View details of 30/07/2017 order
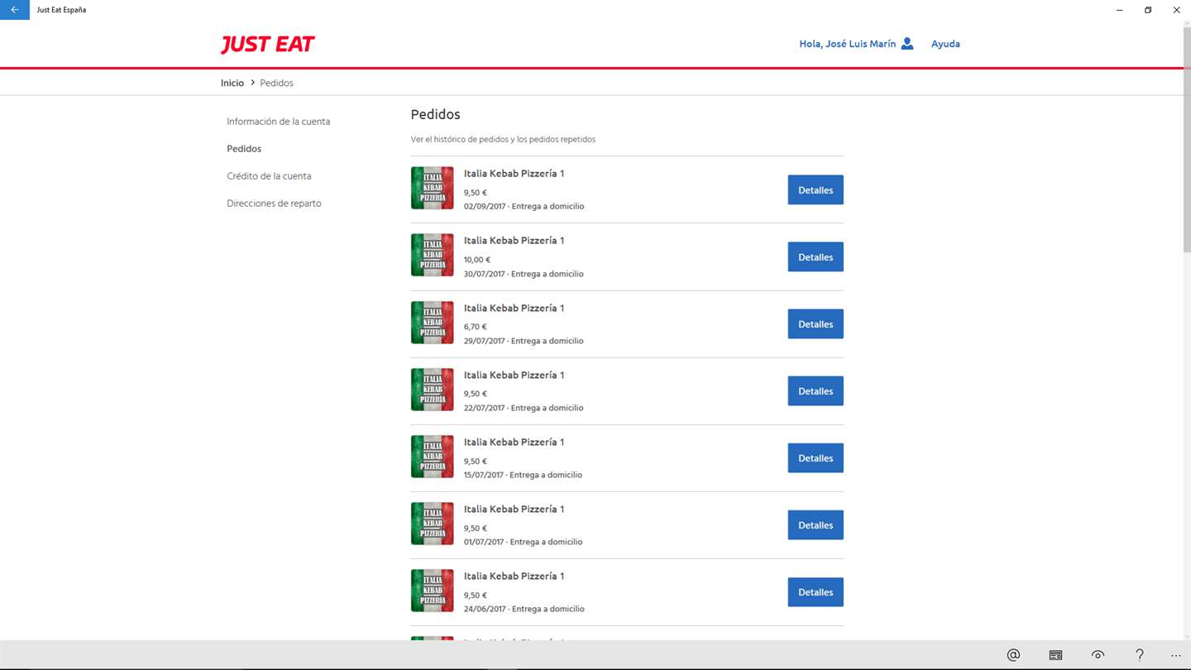The width and height of the screenshot is (1191, 670). tap(815, 257)
